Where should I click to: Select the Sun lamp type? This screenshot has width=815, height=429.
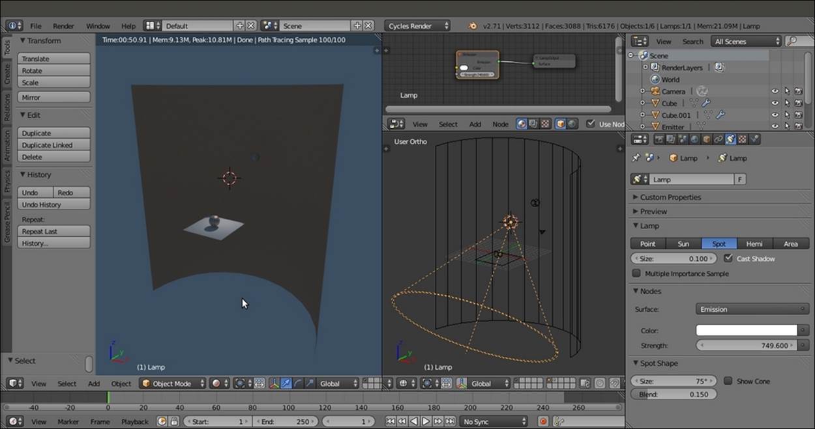point(683,243)
